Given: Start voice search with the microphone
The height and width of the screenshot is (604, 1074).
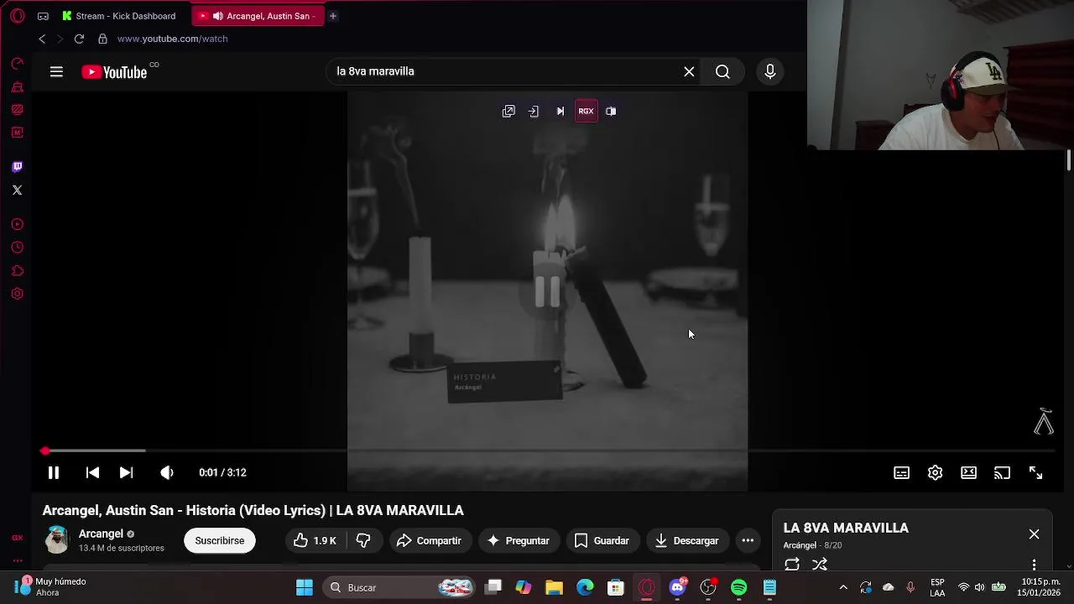Looking at the screenshot, I should (x=769, y=72).
